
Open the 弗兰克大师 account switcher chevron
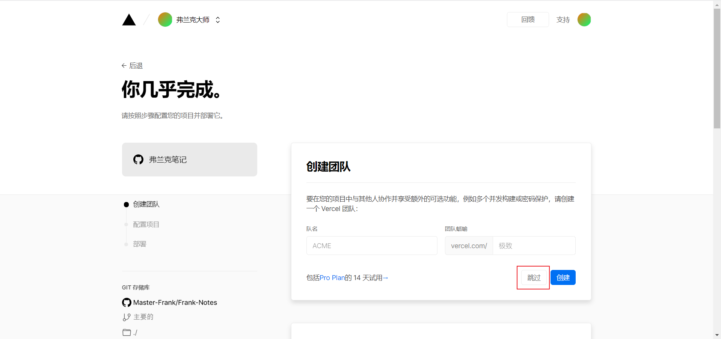(x=218, y=20)
